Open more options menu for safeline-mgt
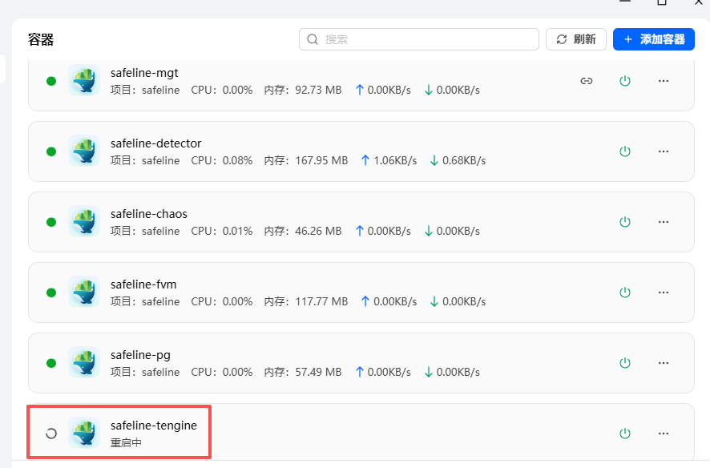The image size is (710, 468). 664,81
